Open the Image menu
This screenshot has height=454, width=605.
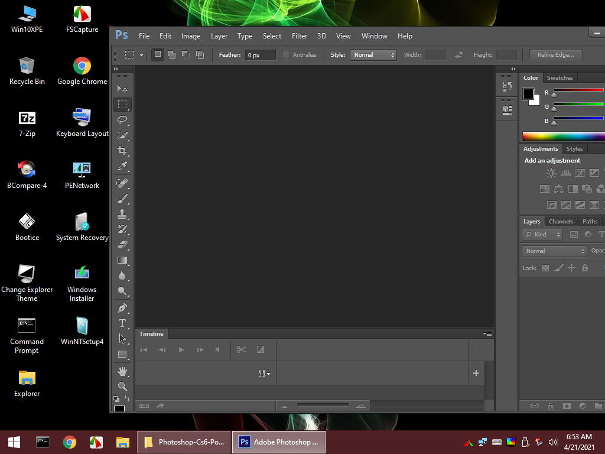pyautogui.click(x=191, y=36)
